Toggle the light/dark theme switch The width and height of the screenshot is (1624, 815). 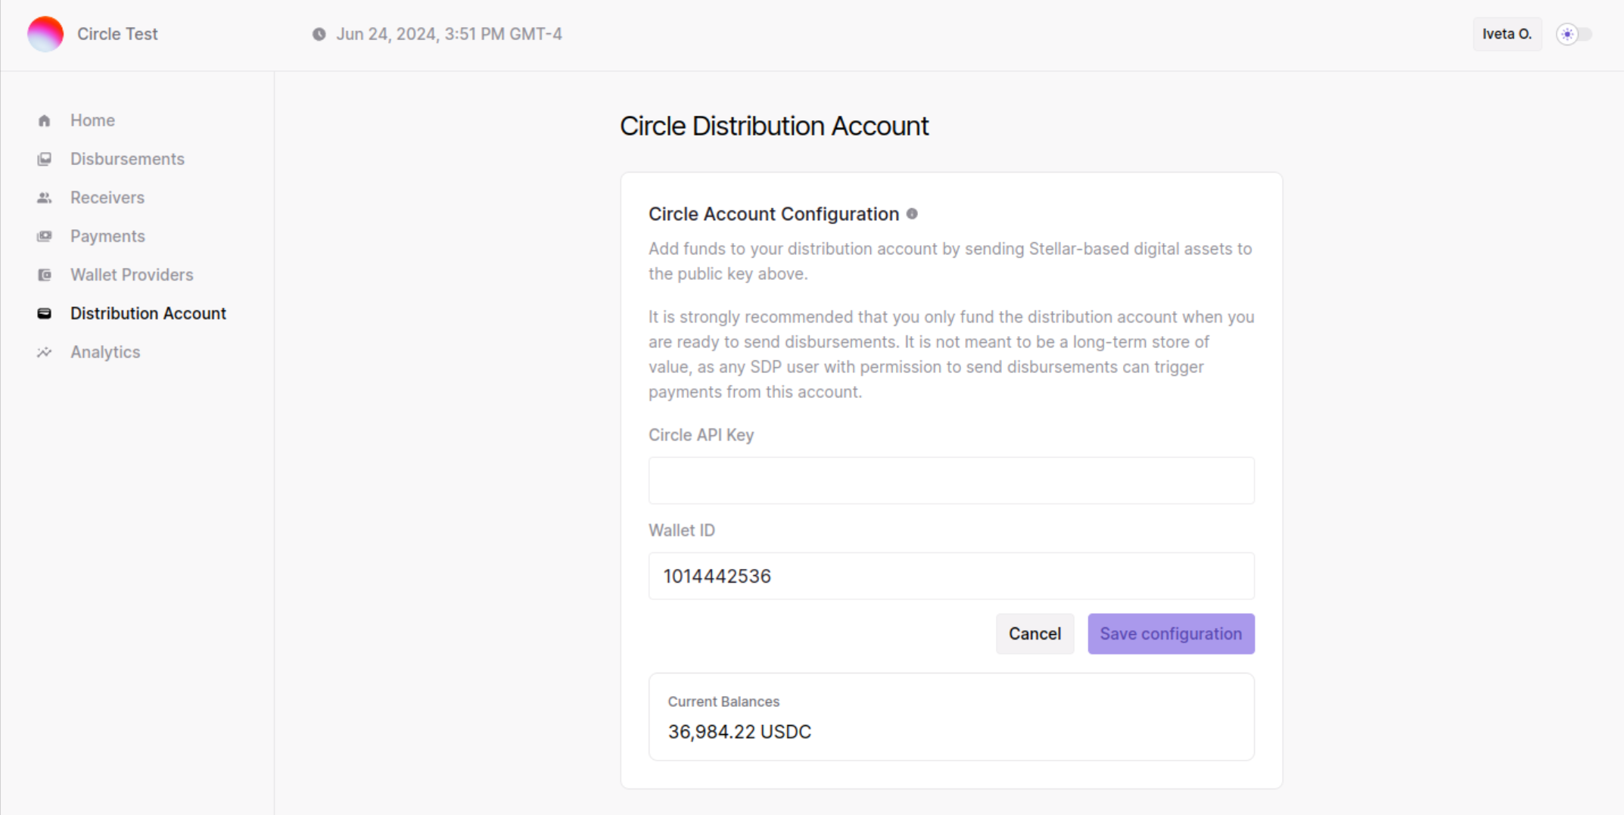[1574, 34]
